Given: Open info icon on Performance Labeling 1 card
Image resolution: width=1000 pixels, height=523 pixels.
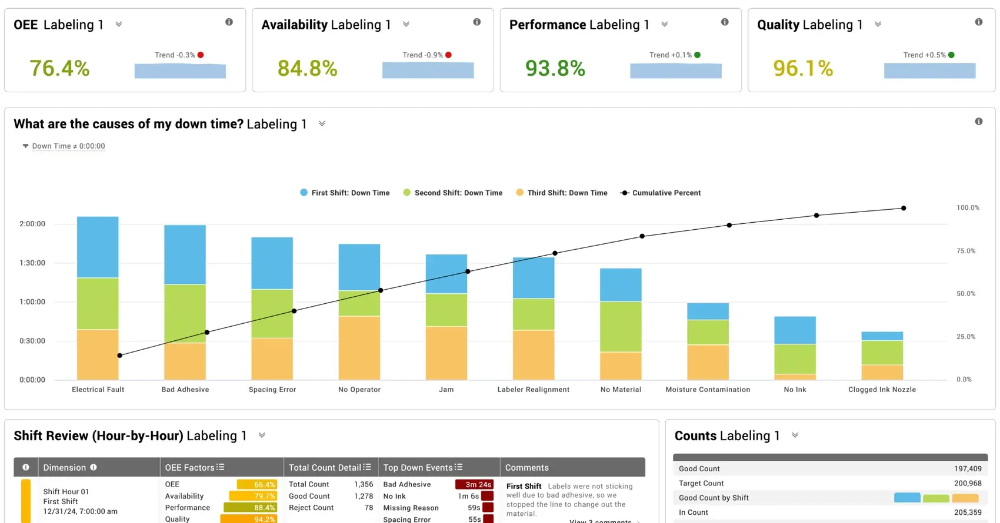Looking at the screenshot, I should [725, 22].
